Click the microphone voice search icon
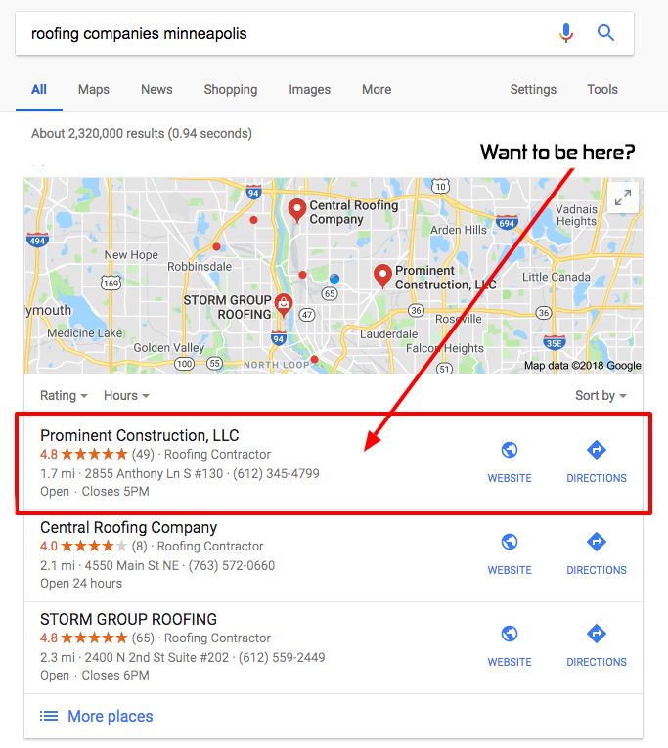This screenshot has width=668, height=748. pos(566,33)
